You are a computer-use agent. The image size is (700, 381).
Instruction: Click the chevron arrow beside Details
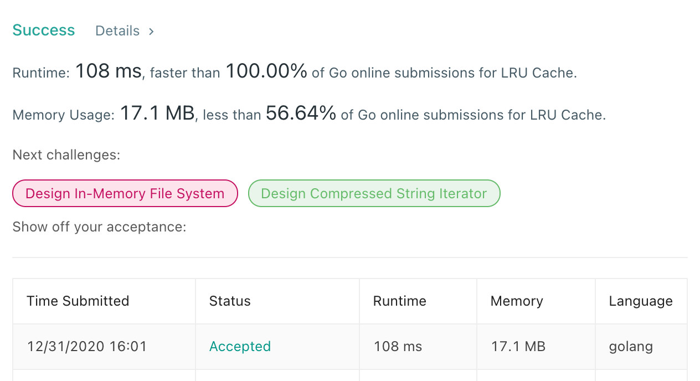[x=151, y=32]
